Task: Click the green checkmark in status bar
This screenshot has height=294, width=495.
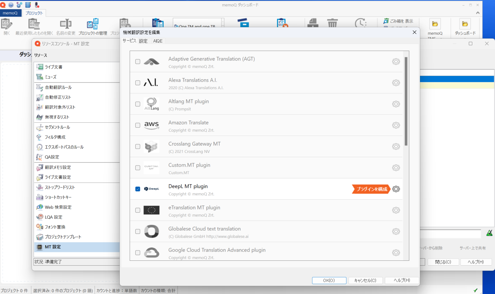Action: click(x=476, y=290)
